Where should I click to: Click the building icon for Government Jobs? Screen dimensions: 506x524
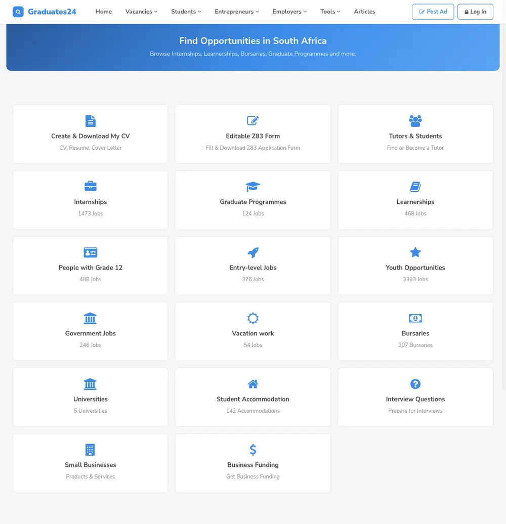click(90, 318)
